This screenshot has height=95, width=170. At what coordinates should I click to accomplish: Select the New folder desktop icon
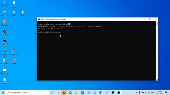coord(5,61)
